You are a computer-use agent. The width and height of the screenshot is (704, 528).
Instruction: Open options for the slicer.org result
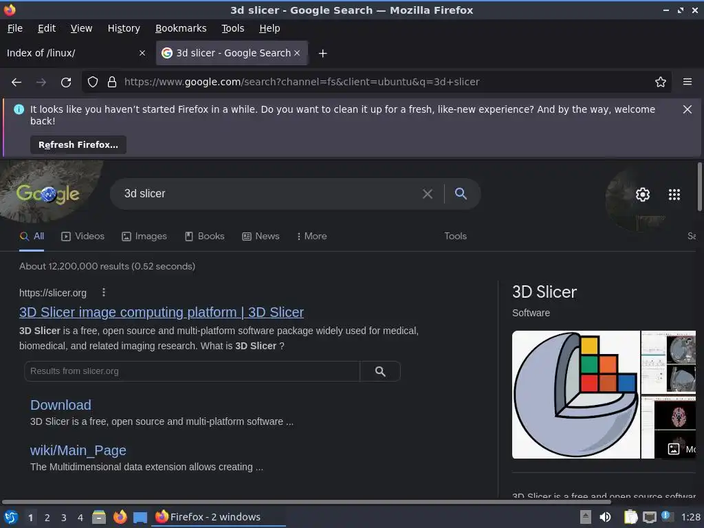104,293
